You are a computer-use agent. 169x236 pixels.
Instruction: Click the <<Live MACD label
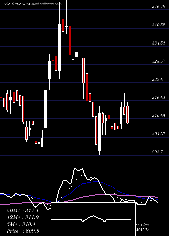coord(142,227)
